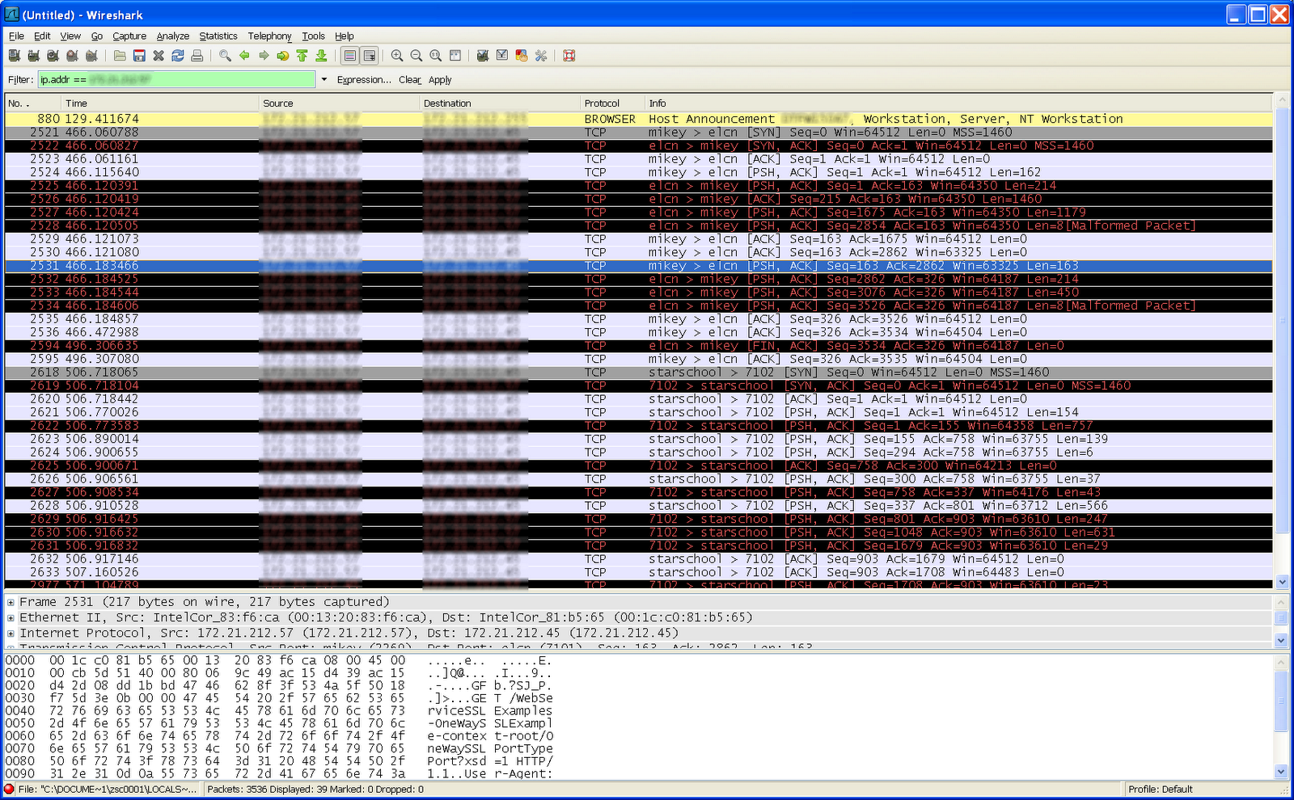Viewport: 1294px width, 800px height.
Task: Clear the display filter
Action: tap(409, 80)
